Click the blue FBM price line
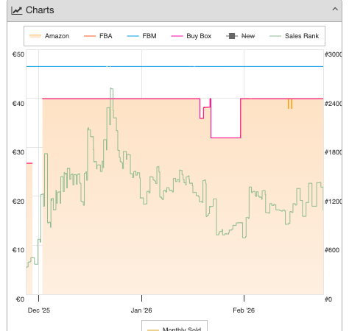The height and width of the screenshot is (331, 349). pyautogui.click(x=174, y=66)
